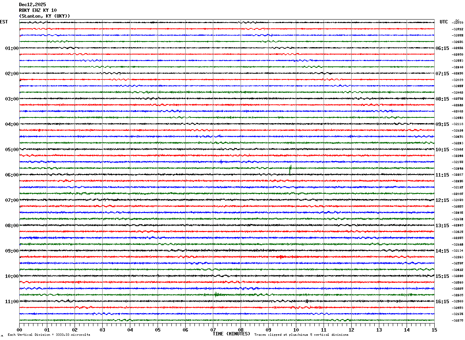
Task: Click the 09:15 UTC time label
Action: click(x=442, y=124)
